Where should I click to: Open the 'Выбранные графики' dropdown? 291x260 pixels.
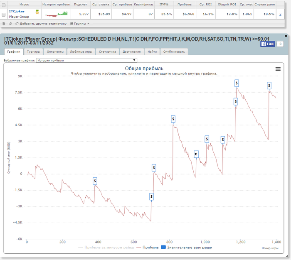(86, 60)
